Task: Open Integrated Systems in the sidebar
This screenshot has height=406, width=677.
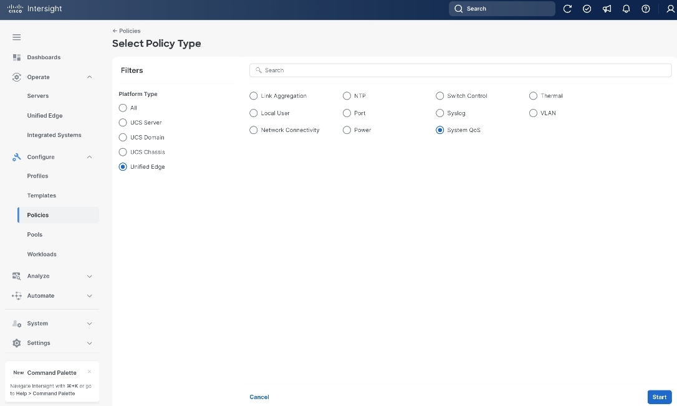Action: point(54,135)
